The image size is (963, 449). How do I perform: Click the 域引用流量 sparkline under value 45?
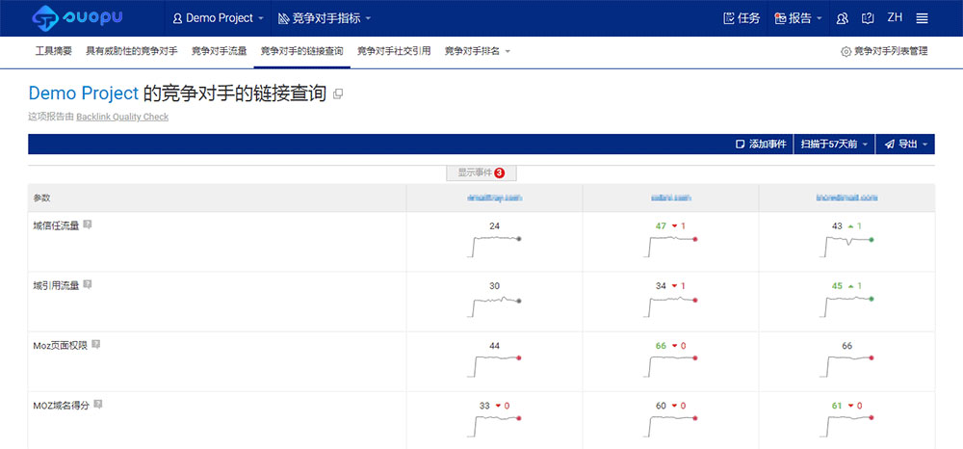(846, 305)
